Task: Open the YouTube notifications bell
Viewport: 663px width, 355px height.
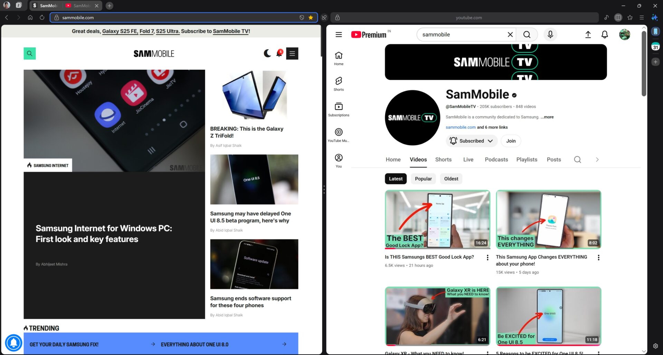Action: click(604, 35)
